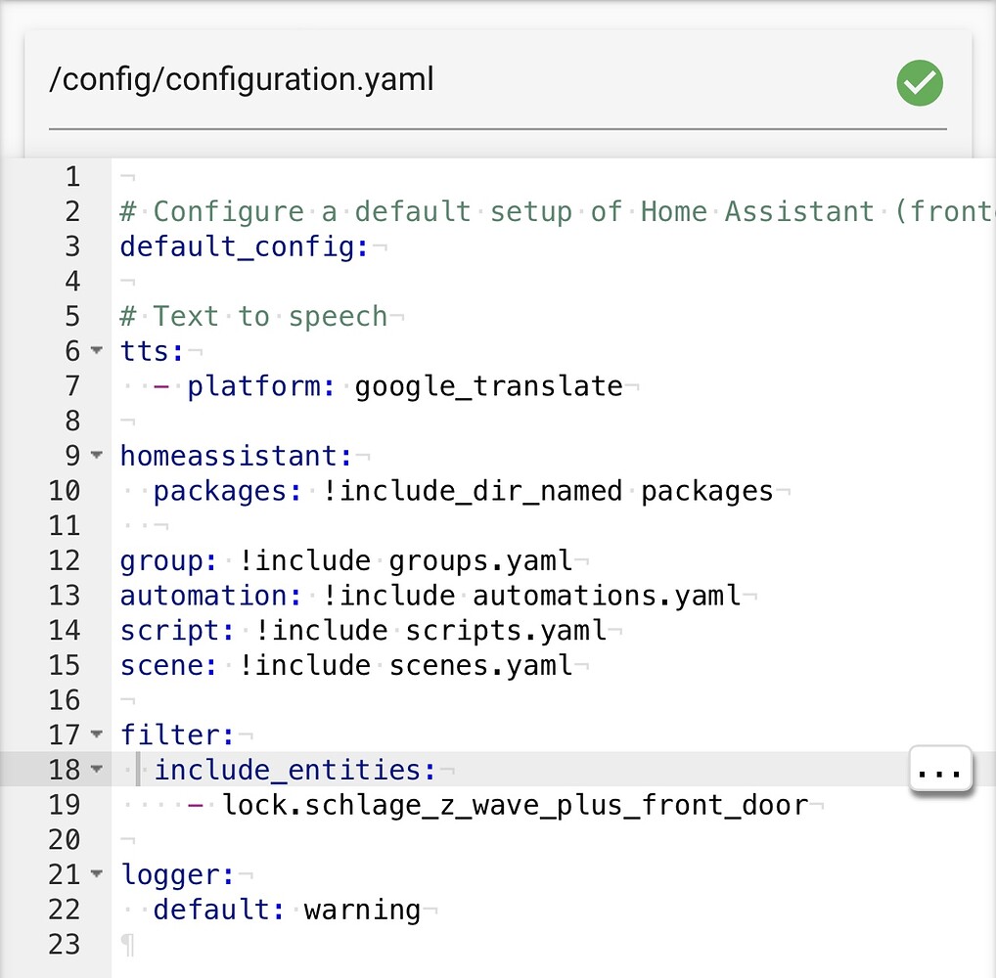Select the Text to speech comment

pyautogui.click(x=254, y=316)
